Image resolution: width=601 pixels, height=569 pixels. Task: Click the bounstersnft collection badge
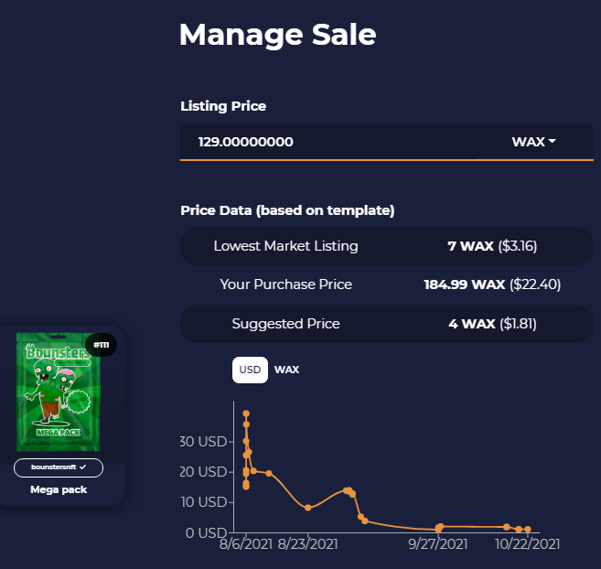pyautogui.click(x=59, y=467)
